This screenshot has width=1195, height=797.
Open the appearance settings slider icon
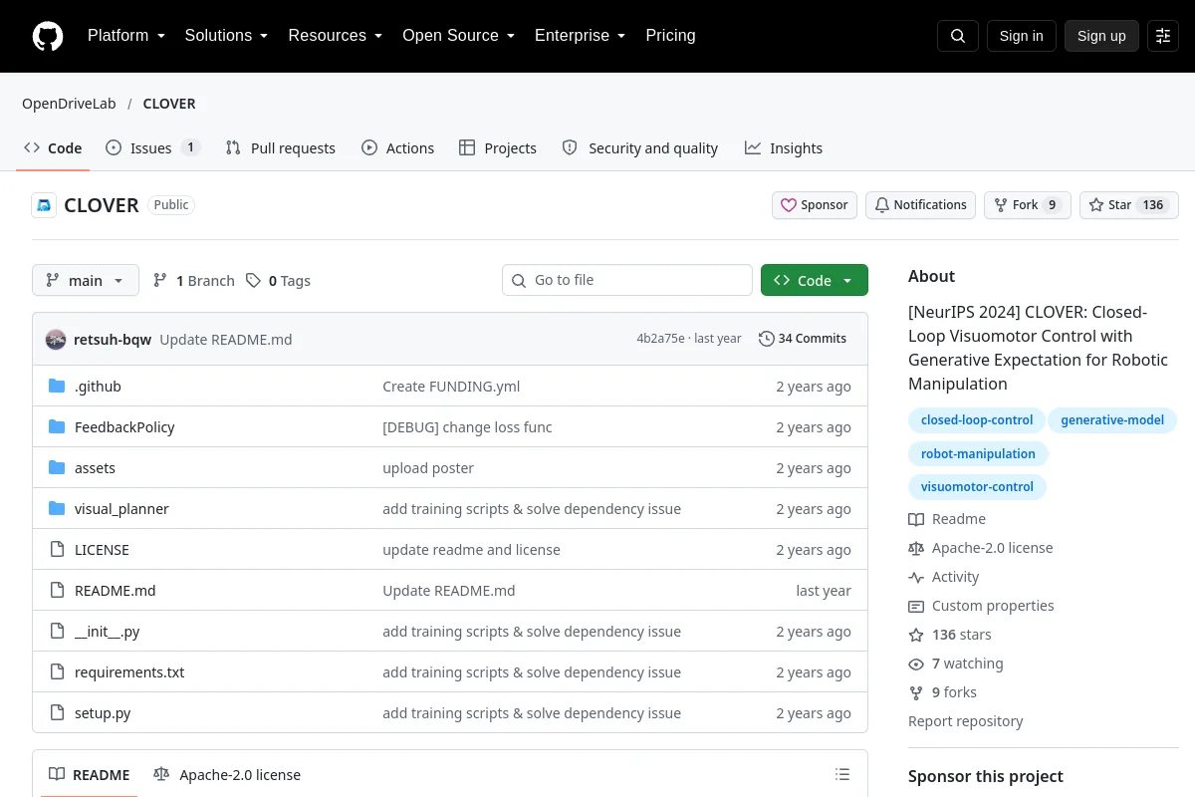(x=1163, y=36)
